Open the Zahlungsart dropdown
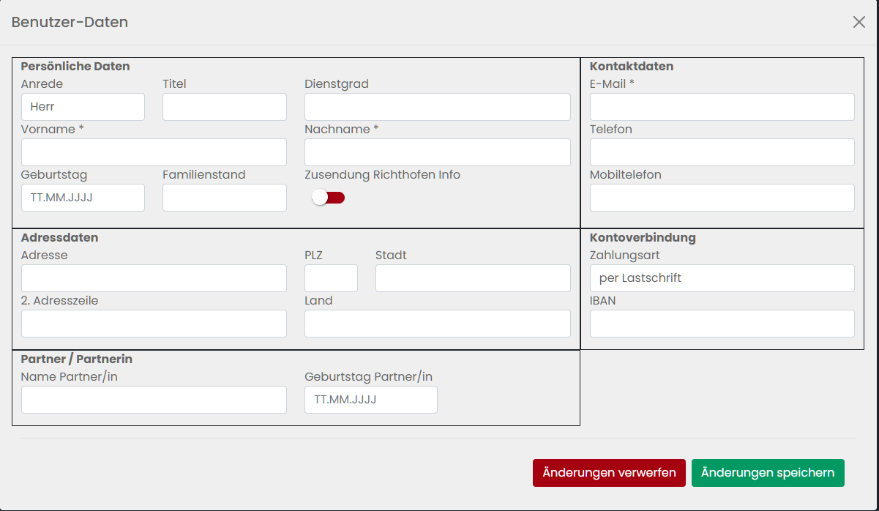Image resolution: width=879 pixels, height=511 pixels. (722, 278)
